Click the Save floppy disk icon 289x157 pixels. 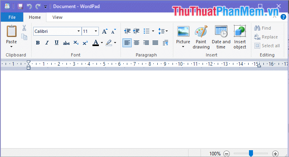20,6
